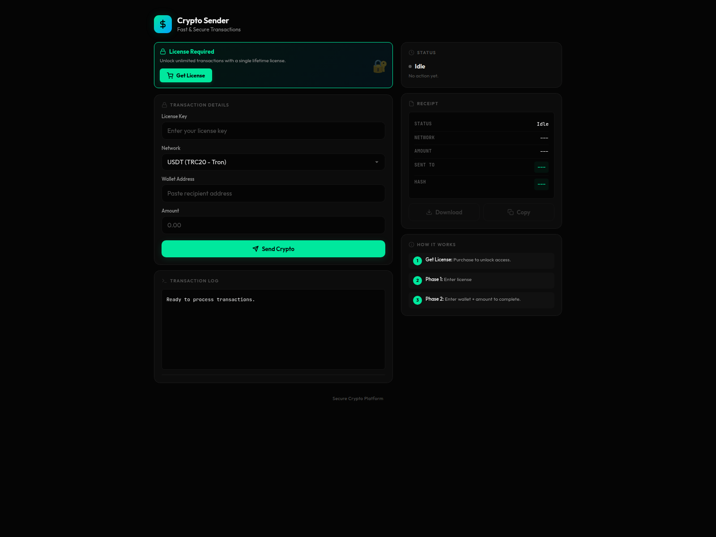Click the copy icon in receipt panel
The image size is (716, 537).
pos(511,212)
